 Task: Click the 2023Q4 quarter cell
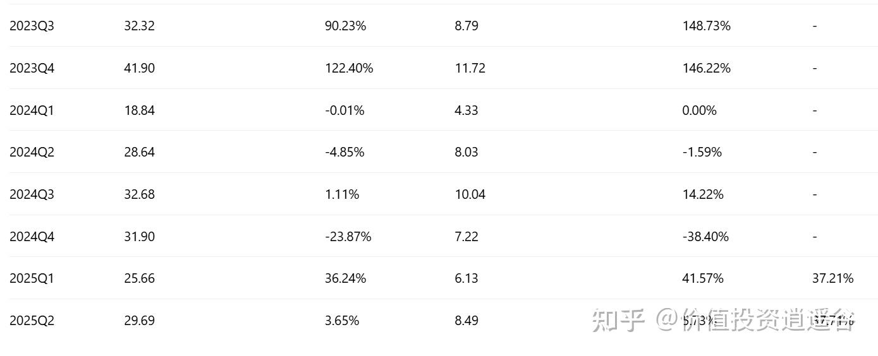pyautogui.click(x=32, y=68)
